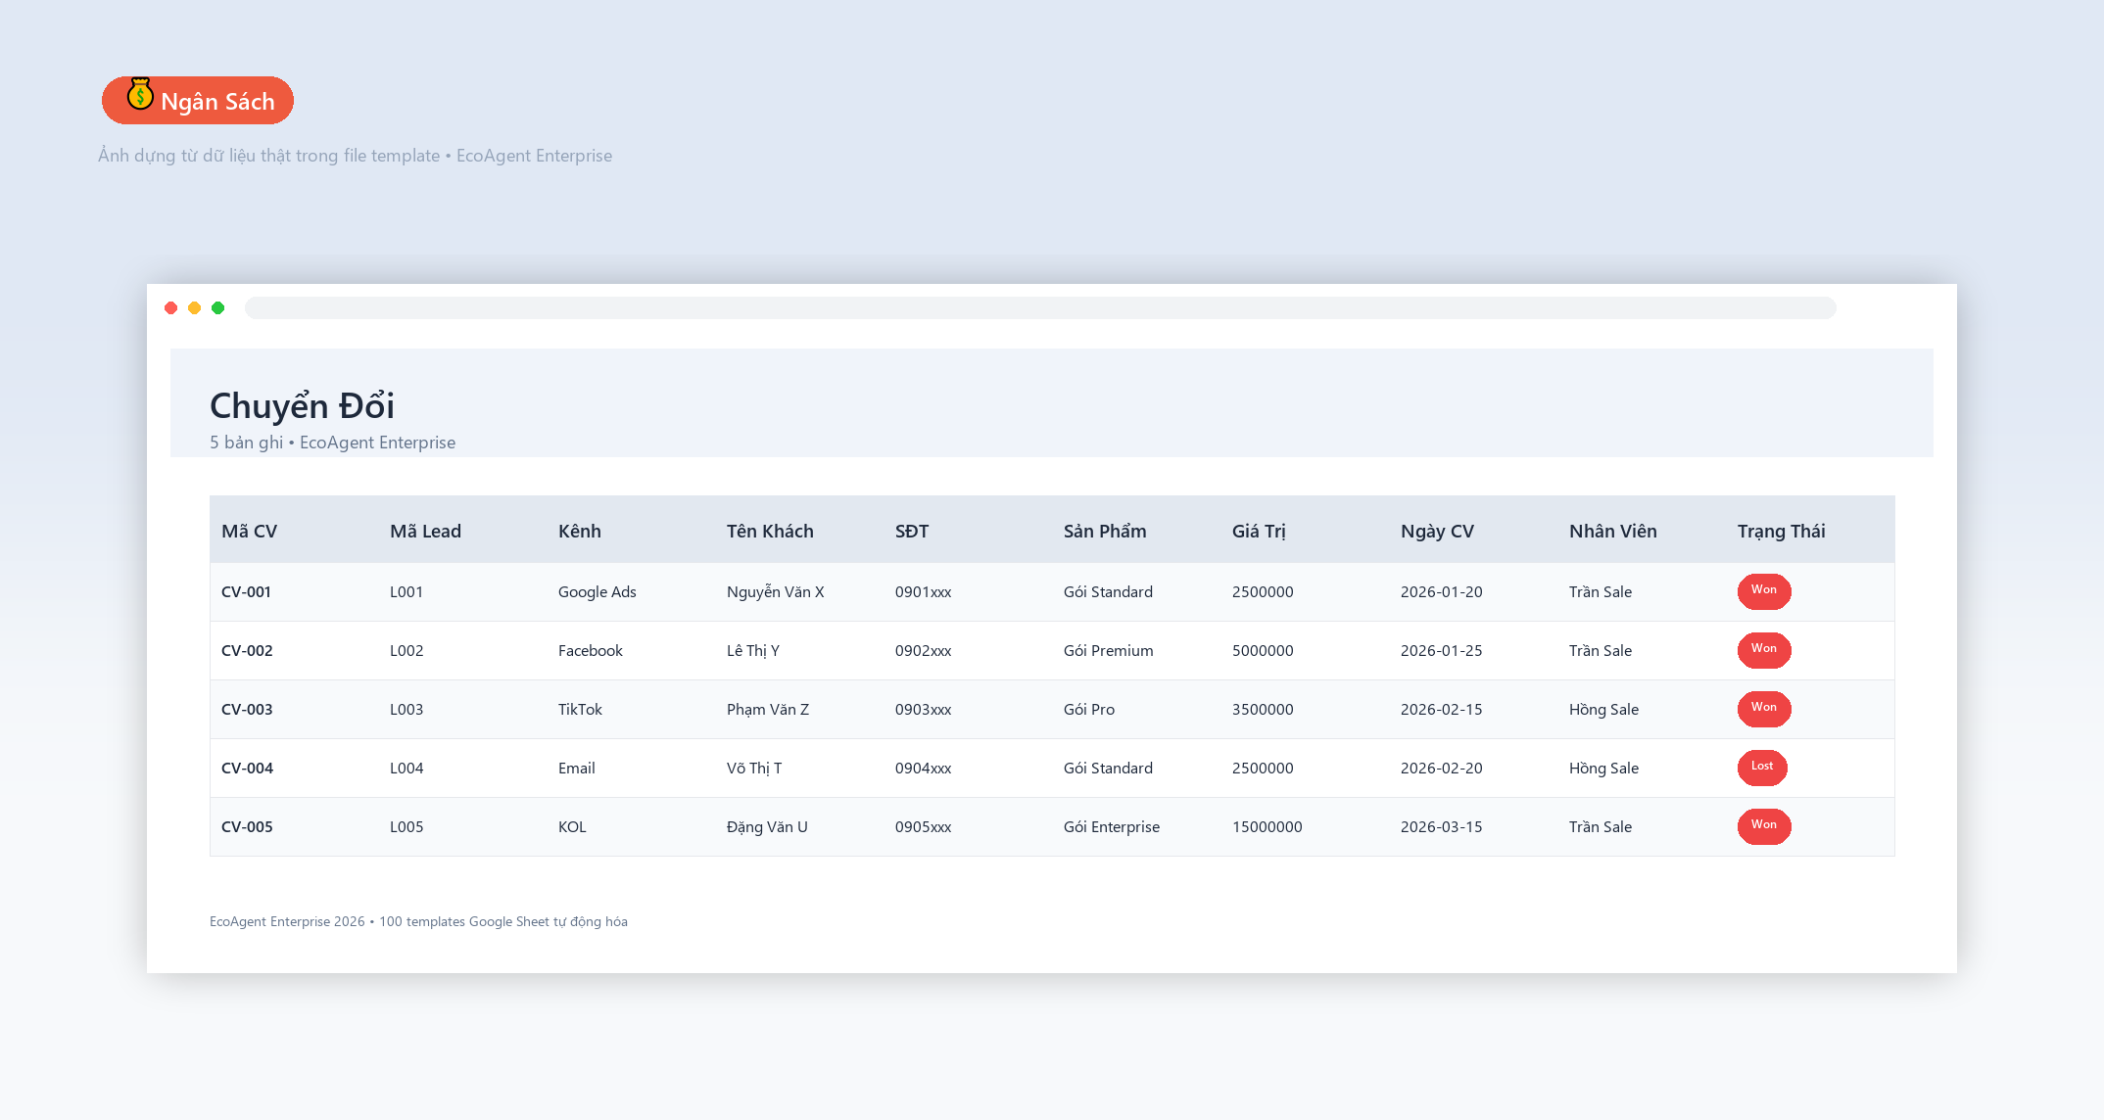Click the Giá Trị column header
Viewport: 2104px width, 1120px height.
(1259, 531)
